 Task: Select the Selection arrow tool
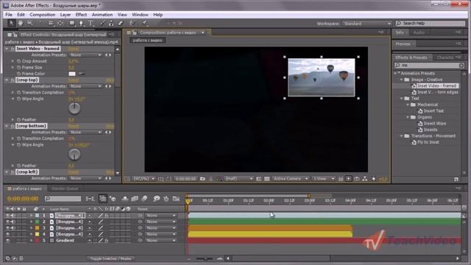pos(11,23)
